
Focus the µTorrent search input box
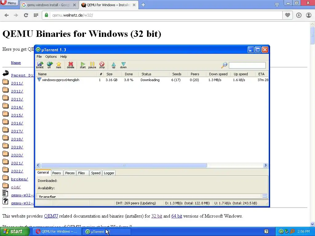[x=247, y=65]
